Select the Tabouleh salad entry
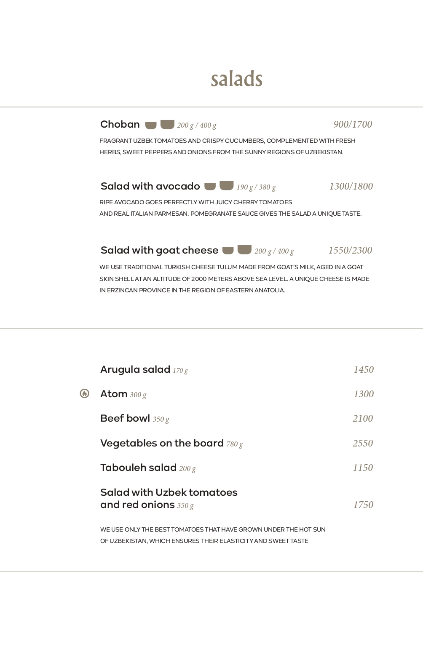The width and height of the screenshot is (423, 647). [138, 468]
